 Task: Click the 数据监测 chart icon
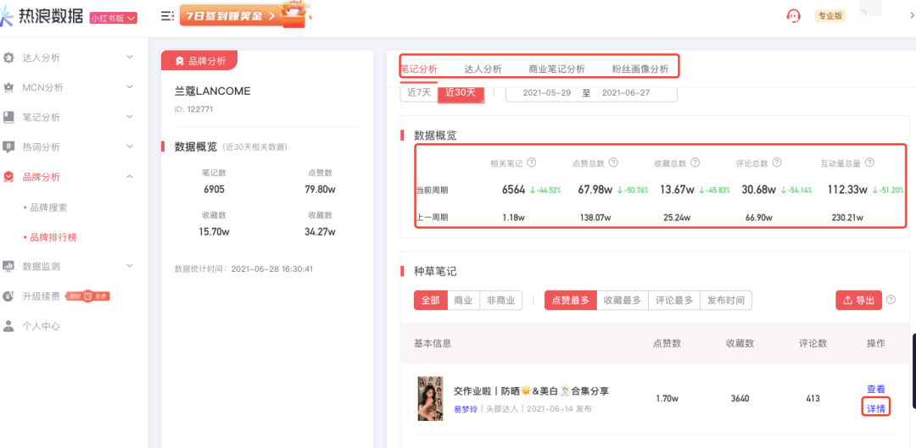(x=8, y=266)
